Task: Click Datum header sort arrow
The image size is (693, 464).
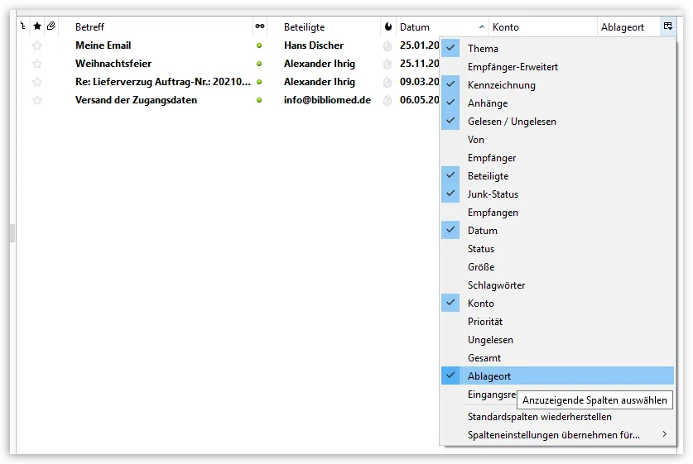Action: click(481, 27)
